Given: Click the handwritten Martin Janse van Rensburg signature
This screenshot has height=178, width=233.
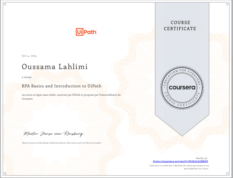Looking at the screenshot, I should [x=53, y=134].
